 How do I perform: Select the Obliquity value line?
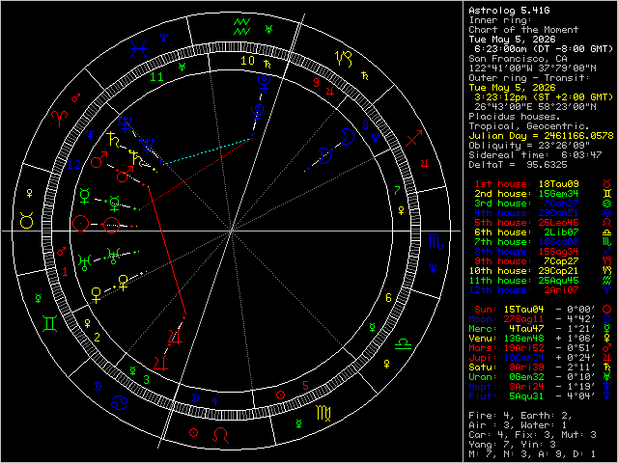tap(529, 146)
